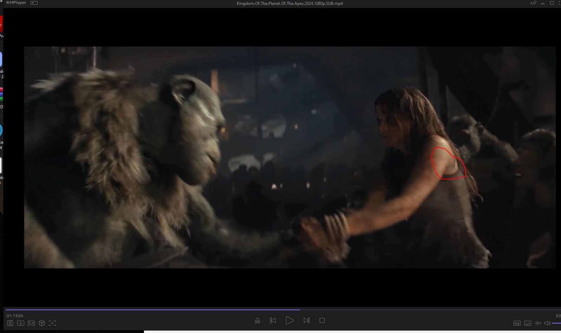Screen dimensions: 561x333
Task: Click the elapsed time 01:13:04 display
Action: coord(15,316)
